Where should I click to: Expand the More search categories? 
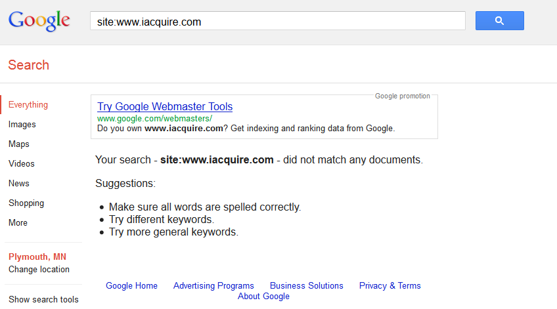coord(18,223)
